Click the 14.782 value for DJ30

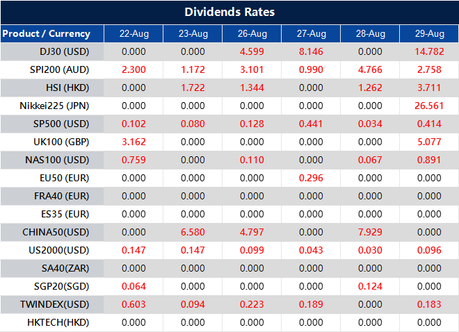click(428, 51)
